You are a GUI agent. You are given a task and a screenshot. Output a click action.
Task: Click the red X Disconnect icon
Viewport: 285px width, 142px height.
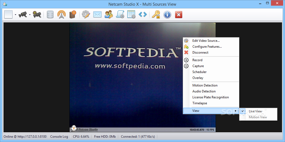coord(186,53)
